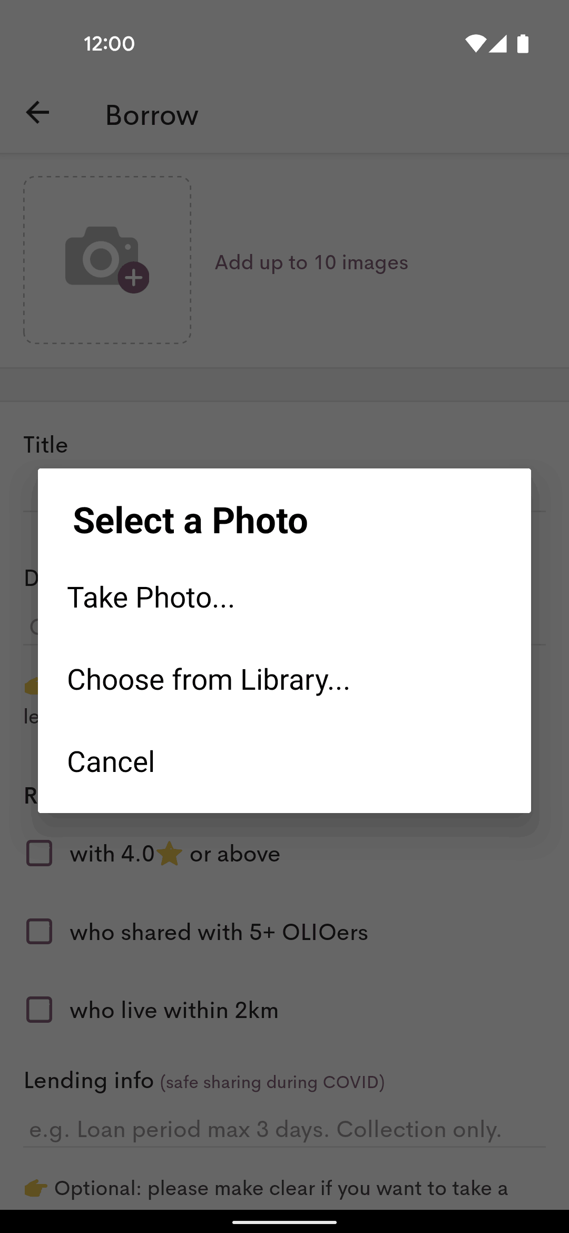Cancel the Select a Photo dialog

click(x=284, y=762)
